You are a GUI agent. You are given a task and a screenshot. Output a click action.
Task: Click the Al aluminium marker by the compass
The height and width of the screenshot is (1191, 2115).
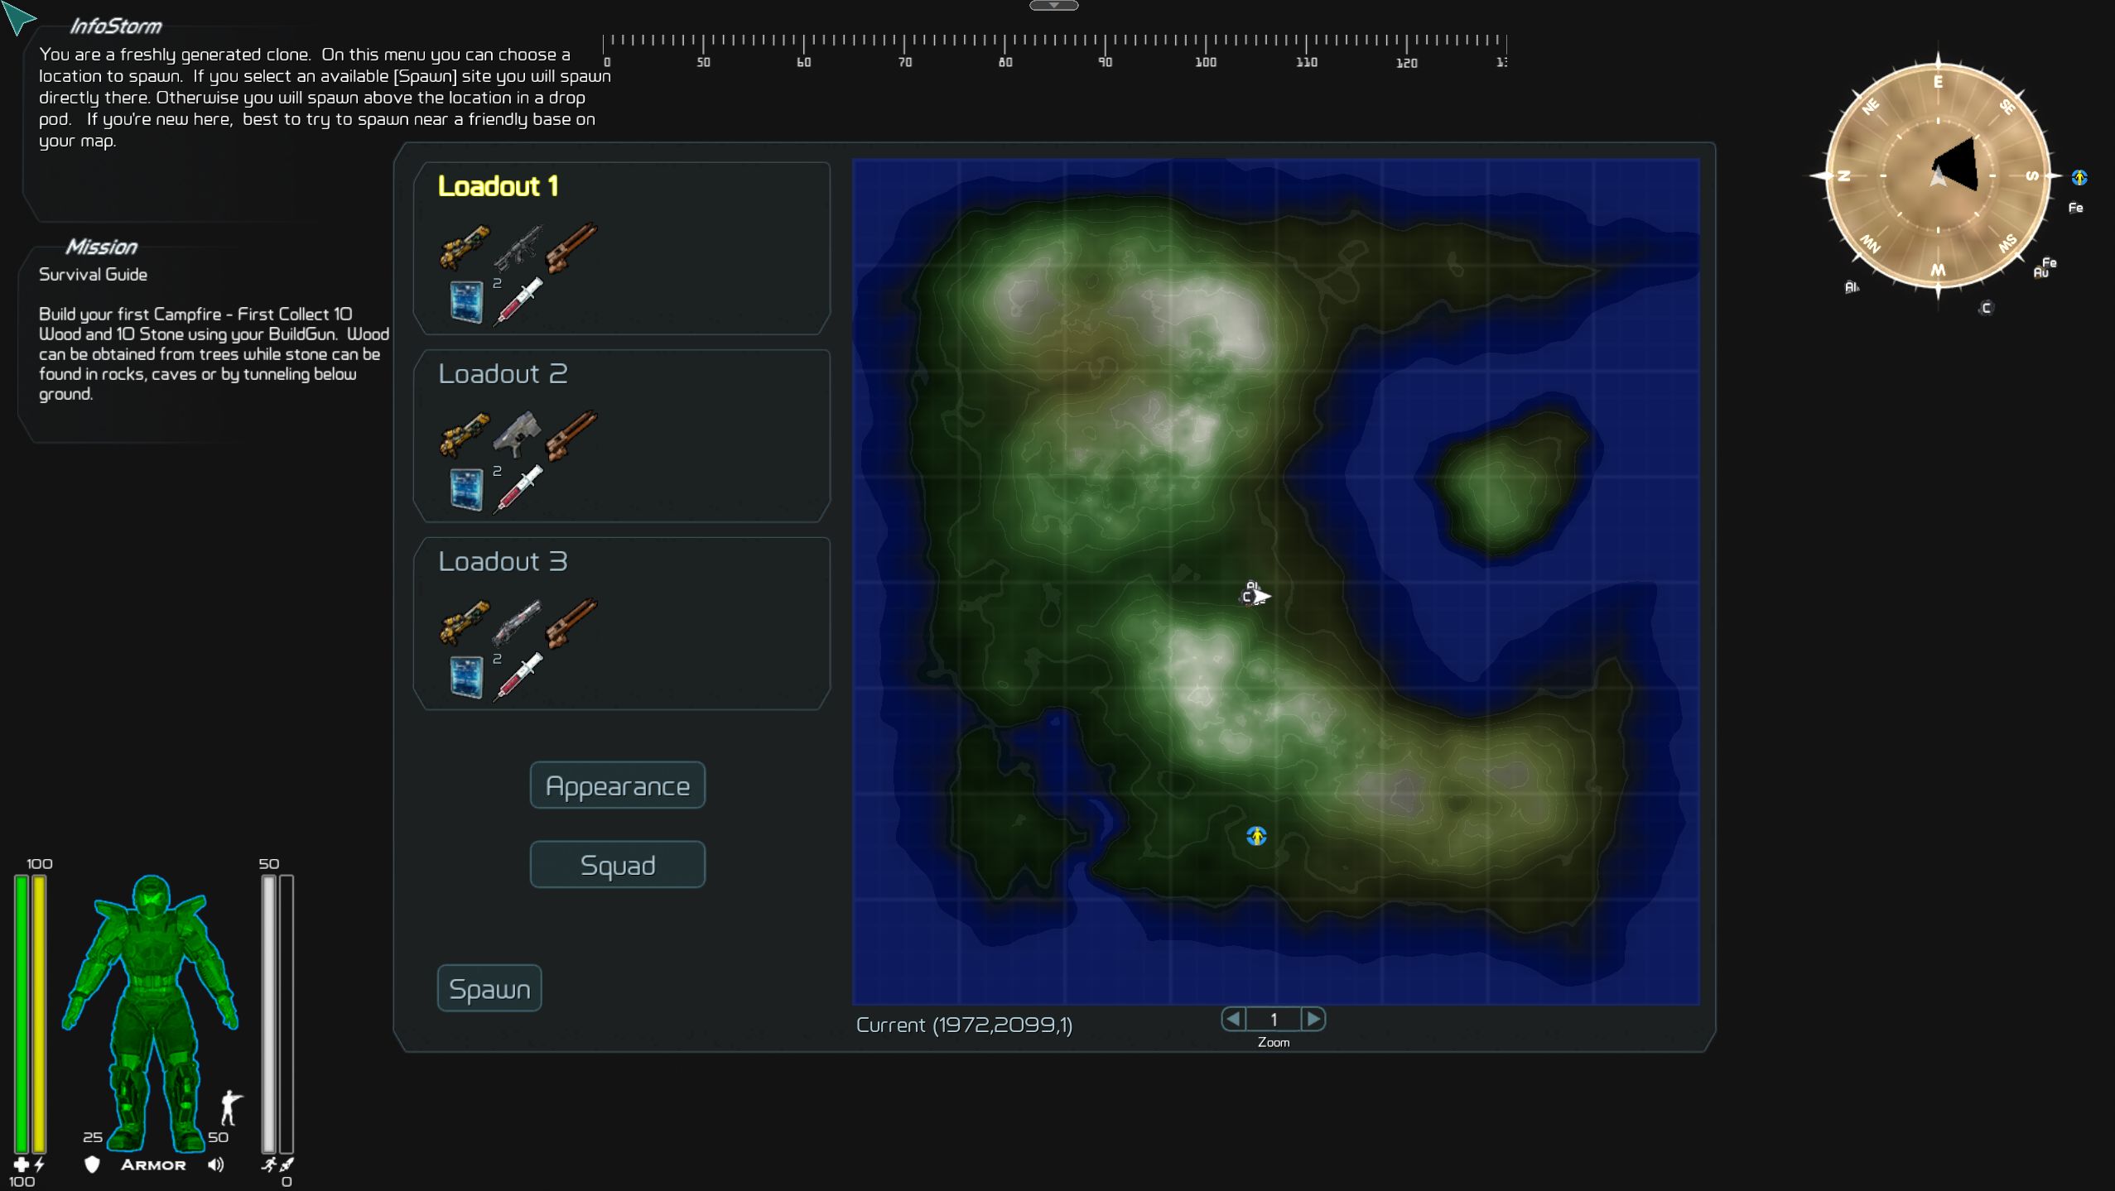(x=1852, y=287)
